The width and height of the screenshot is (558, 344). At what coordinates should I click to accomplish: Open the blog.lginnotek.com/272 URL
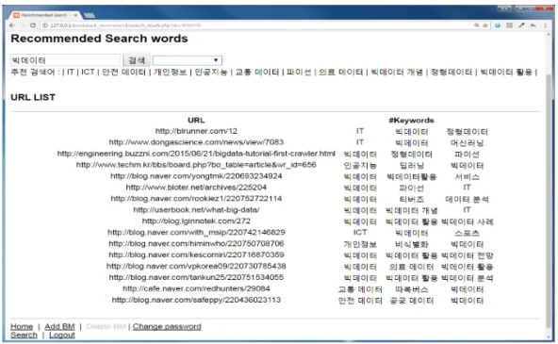(x=196, y=221)
